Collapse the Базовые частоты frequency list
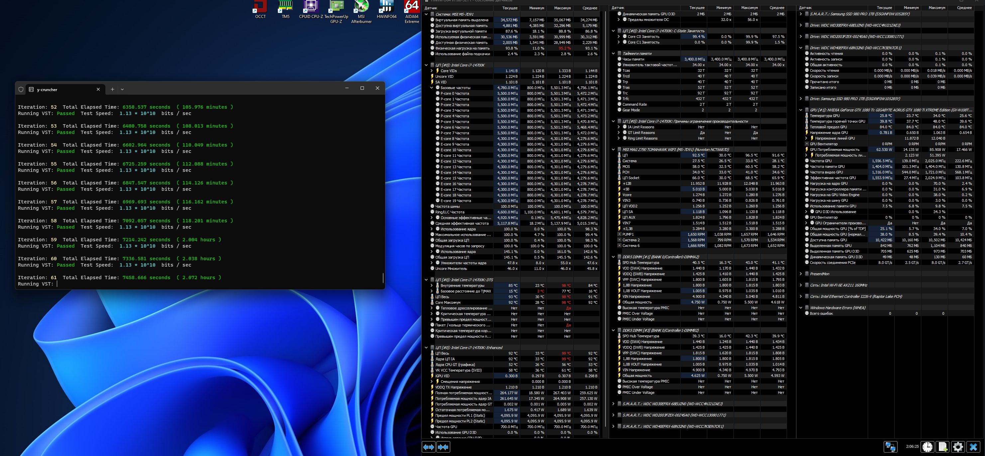985x456 pixels. [432, 88]
